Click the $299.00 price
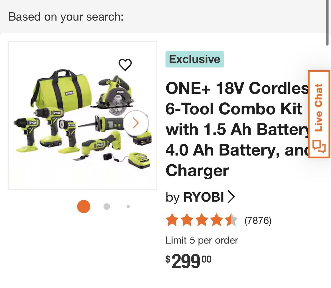Screen dimensions: 331x288 (188, 261)
